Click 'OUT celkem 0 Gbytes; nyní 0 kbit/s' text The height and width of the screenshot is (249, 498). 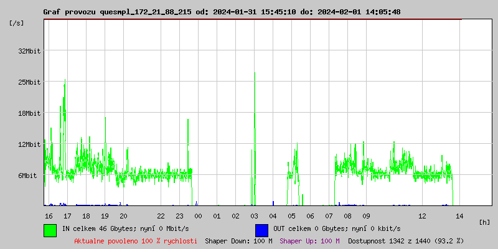337,228
